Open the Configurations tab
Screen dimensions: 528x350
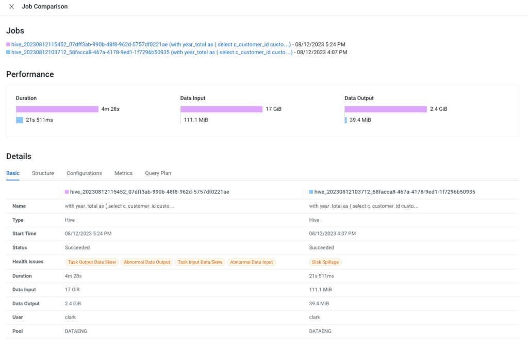point(84,173)
